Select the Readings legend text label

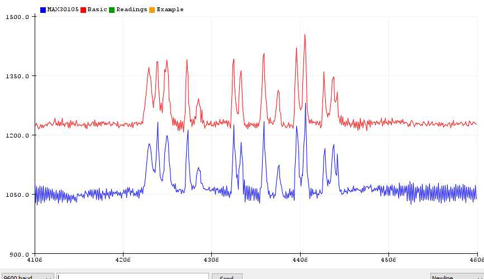click(131, 10)
